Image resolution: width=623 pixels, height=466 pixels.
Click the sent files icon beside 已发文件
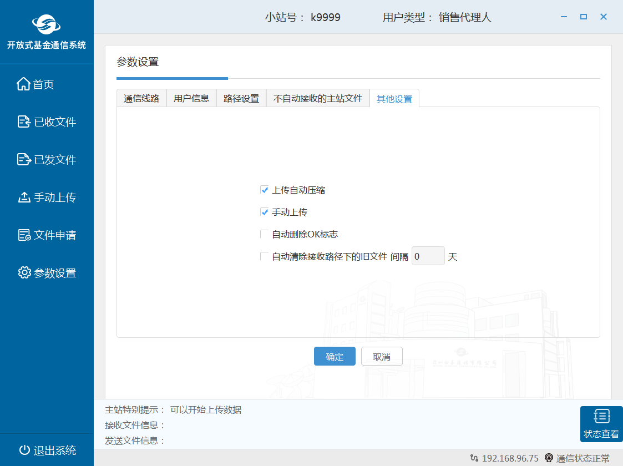24,159
